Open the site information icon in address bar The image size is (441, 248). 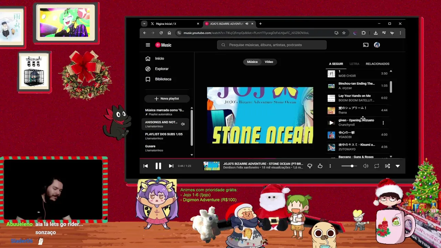coord(179,33)
